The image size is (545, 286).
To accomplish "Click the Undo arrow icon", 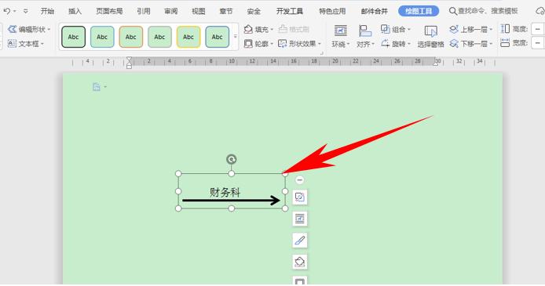I will click(6, 11).
